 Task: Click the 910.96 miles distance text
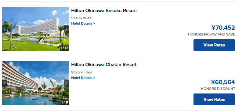click(81, 18)
